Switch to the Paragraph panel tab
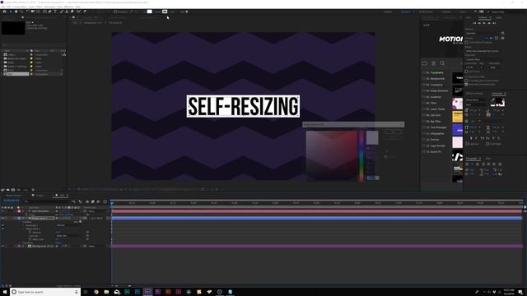527x296 pixels. [472, 159]
